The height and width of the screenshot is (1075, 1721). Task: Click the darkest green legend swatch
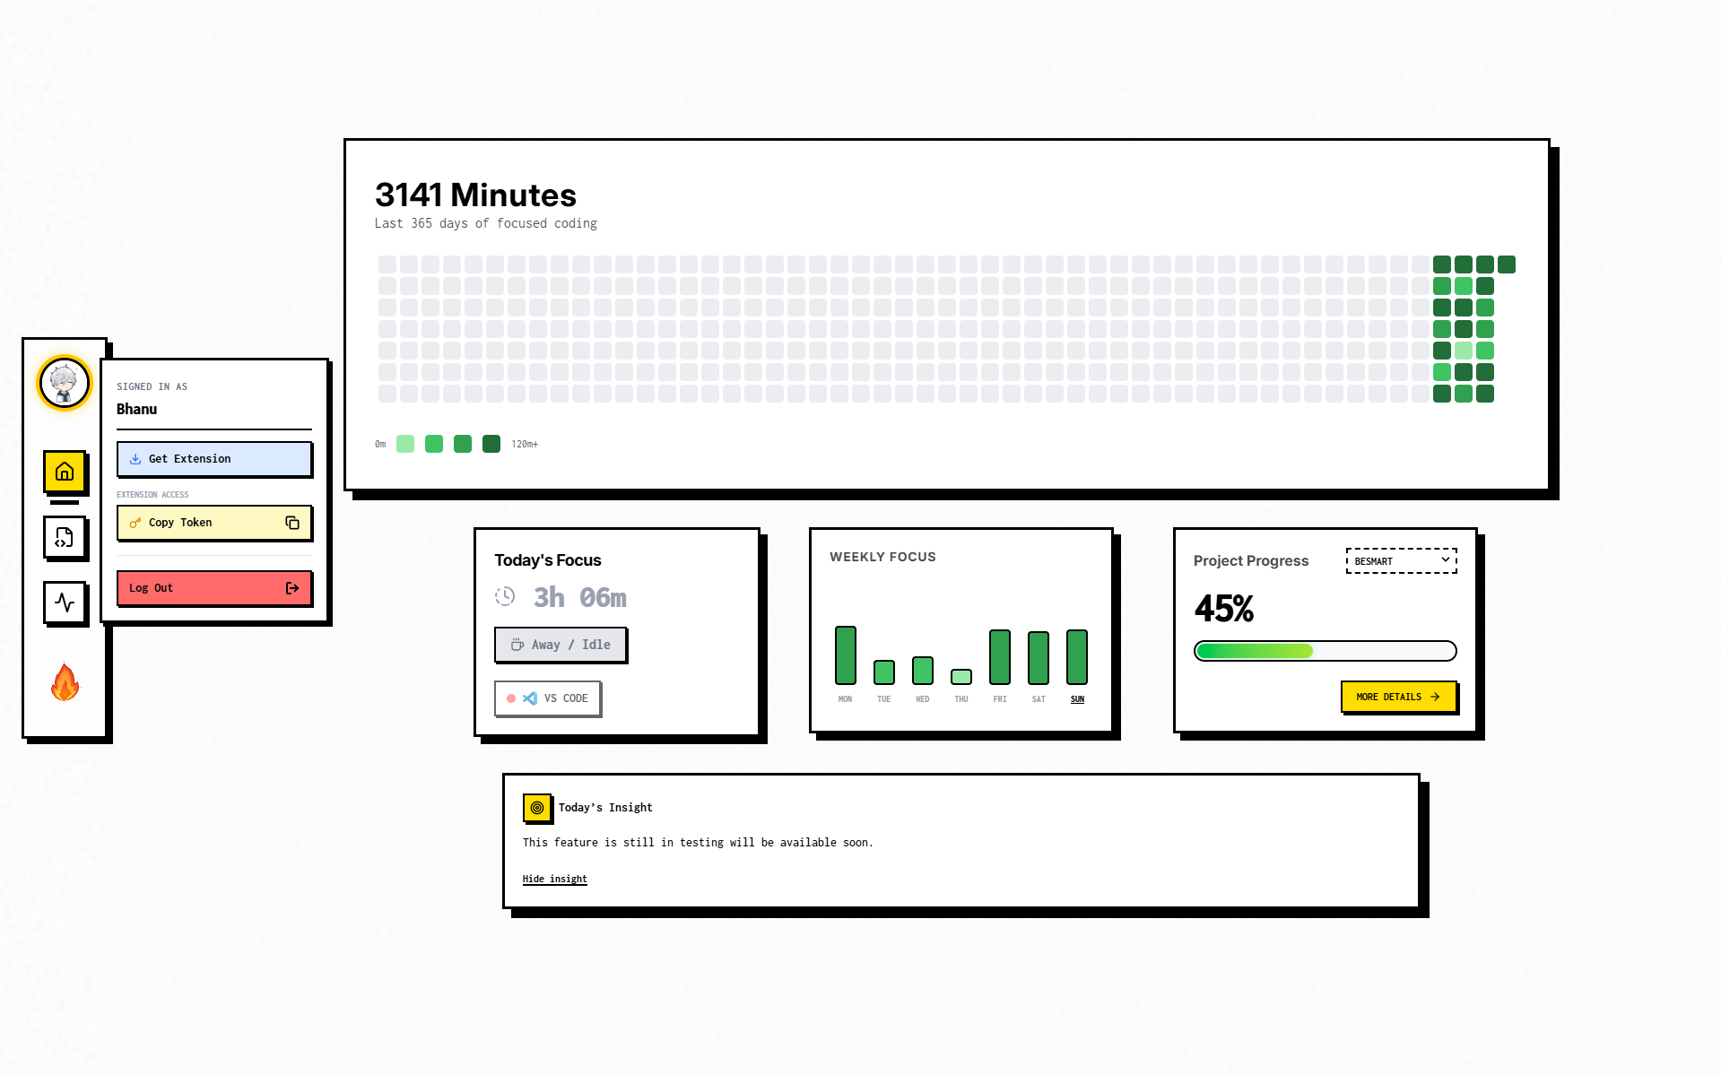[x=491, y=444]
